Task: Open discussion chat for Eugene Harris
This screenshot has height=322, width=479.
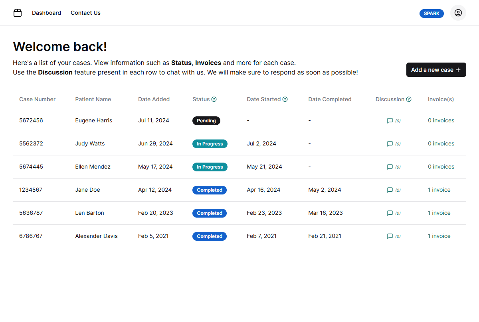Action: [x=390, y=121]
